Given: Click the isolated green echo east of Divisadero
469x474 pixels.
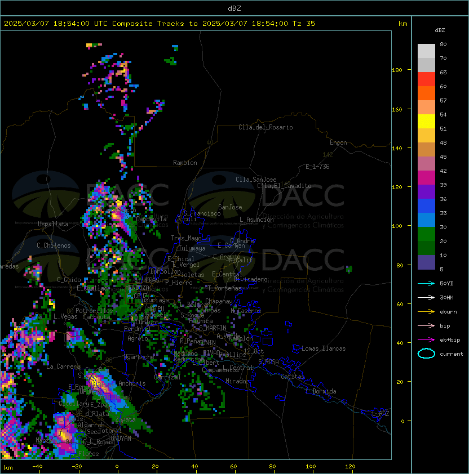Looking at the screenshot, I should pos(349,269).
